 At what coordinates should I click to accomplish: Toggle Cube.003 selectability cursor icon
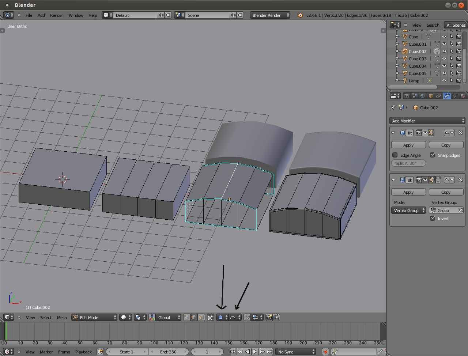(x=452, y=58)
